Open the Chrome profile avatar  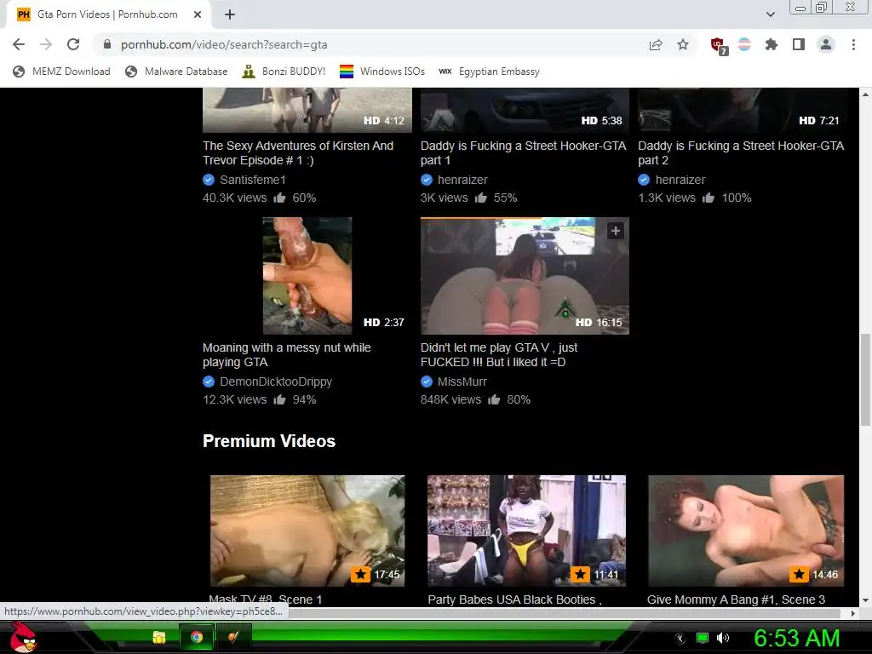826,44
